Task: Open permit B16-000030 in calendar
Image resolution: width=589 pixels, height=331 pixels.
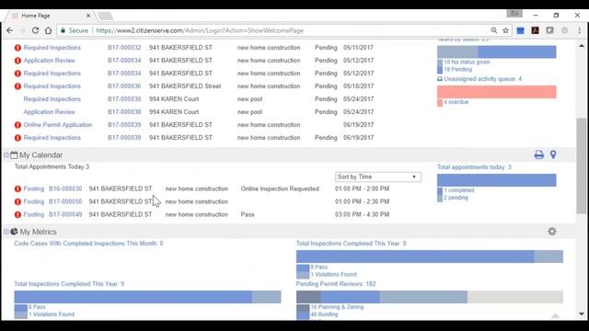Action: 65,188
